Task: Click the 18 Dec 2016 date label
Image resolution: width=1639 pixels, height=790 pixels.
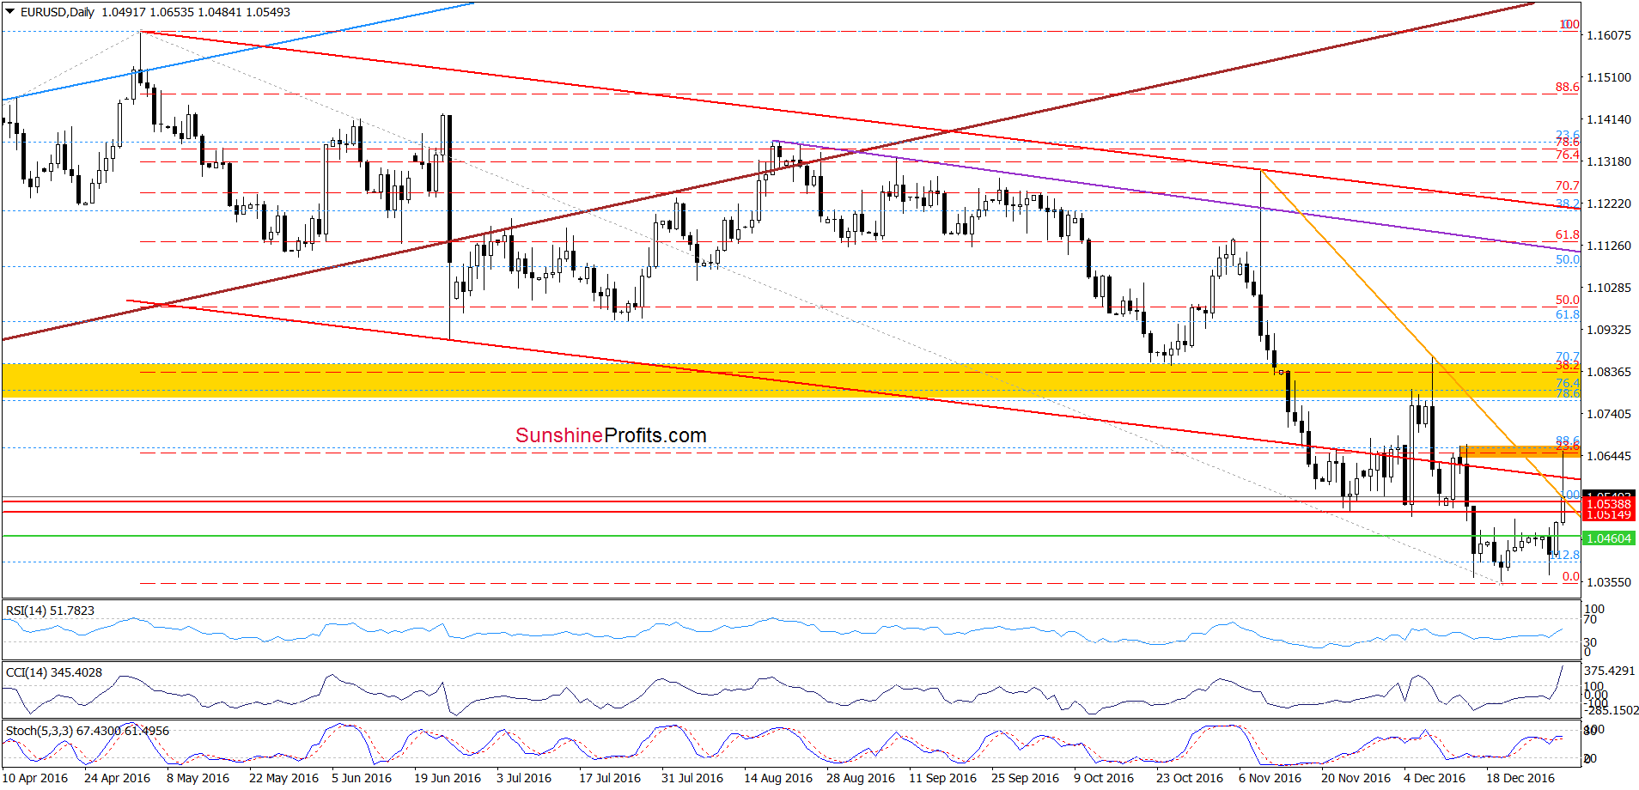Action: tap(1520, 778)
